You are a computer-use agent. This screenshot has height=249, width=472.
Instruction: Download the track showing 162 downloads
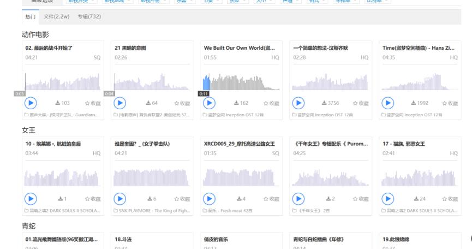point(241,103)
